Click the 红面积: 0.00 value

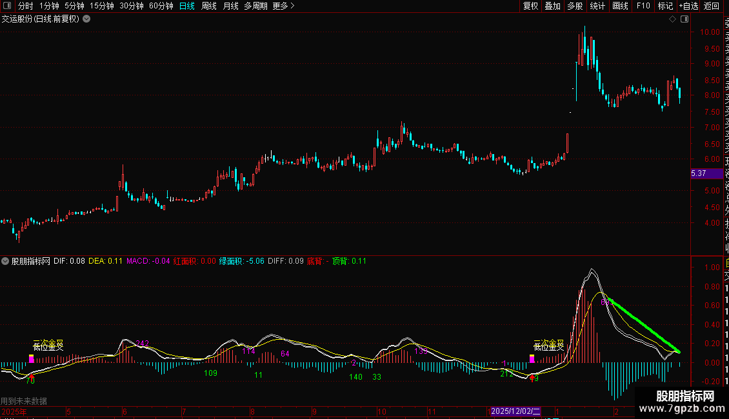194,261
